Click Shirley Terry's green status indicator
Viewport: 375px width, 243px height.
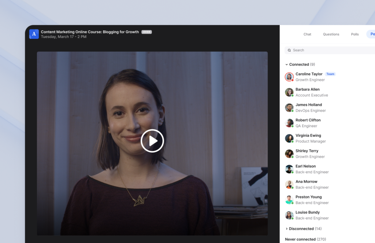(x=292, y=157)
